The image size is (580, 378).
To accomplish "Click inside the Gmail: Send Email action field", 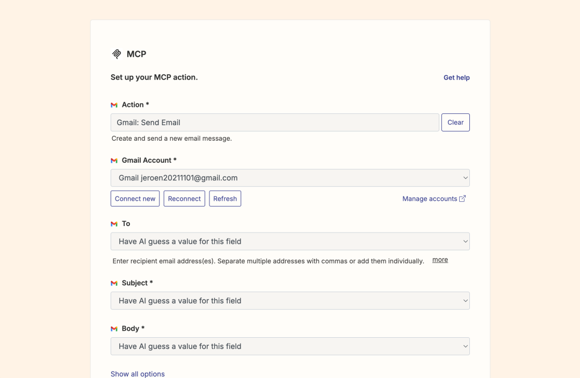I will click(275, 122).
